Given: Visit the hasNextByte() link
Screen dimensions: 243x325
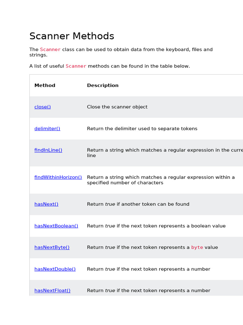Looking at the screenshot, I should [x=52, y=248].
